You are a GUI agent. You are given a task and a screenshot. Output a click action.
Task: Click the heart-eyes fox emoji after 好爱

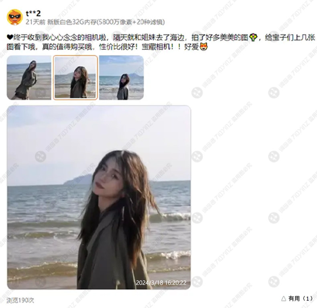point(203,47)
